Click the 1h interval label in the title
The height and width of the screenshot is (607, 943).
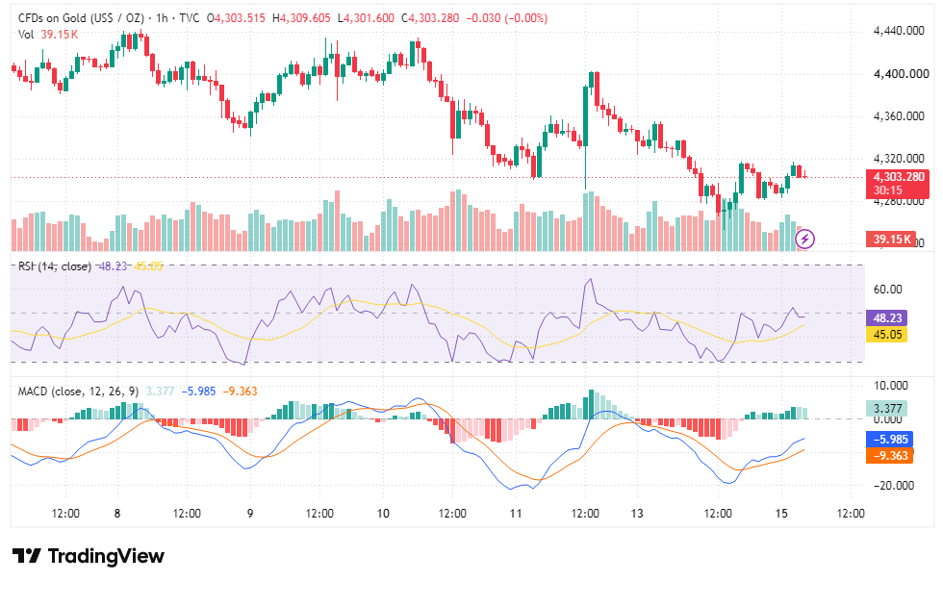click(x=162, y=18)
